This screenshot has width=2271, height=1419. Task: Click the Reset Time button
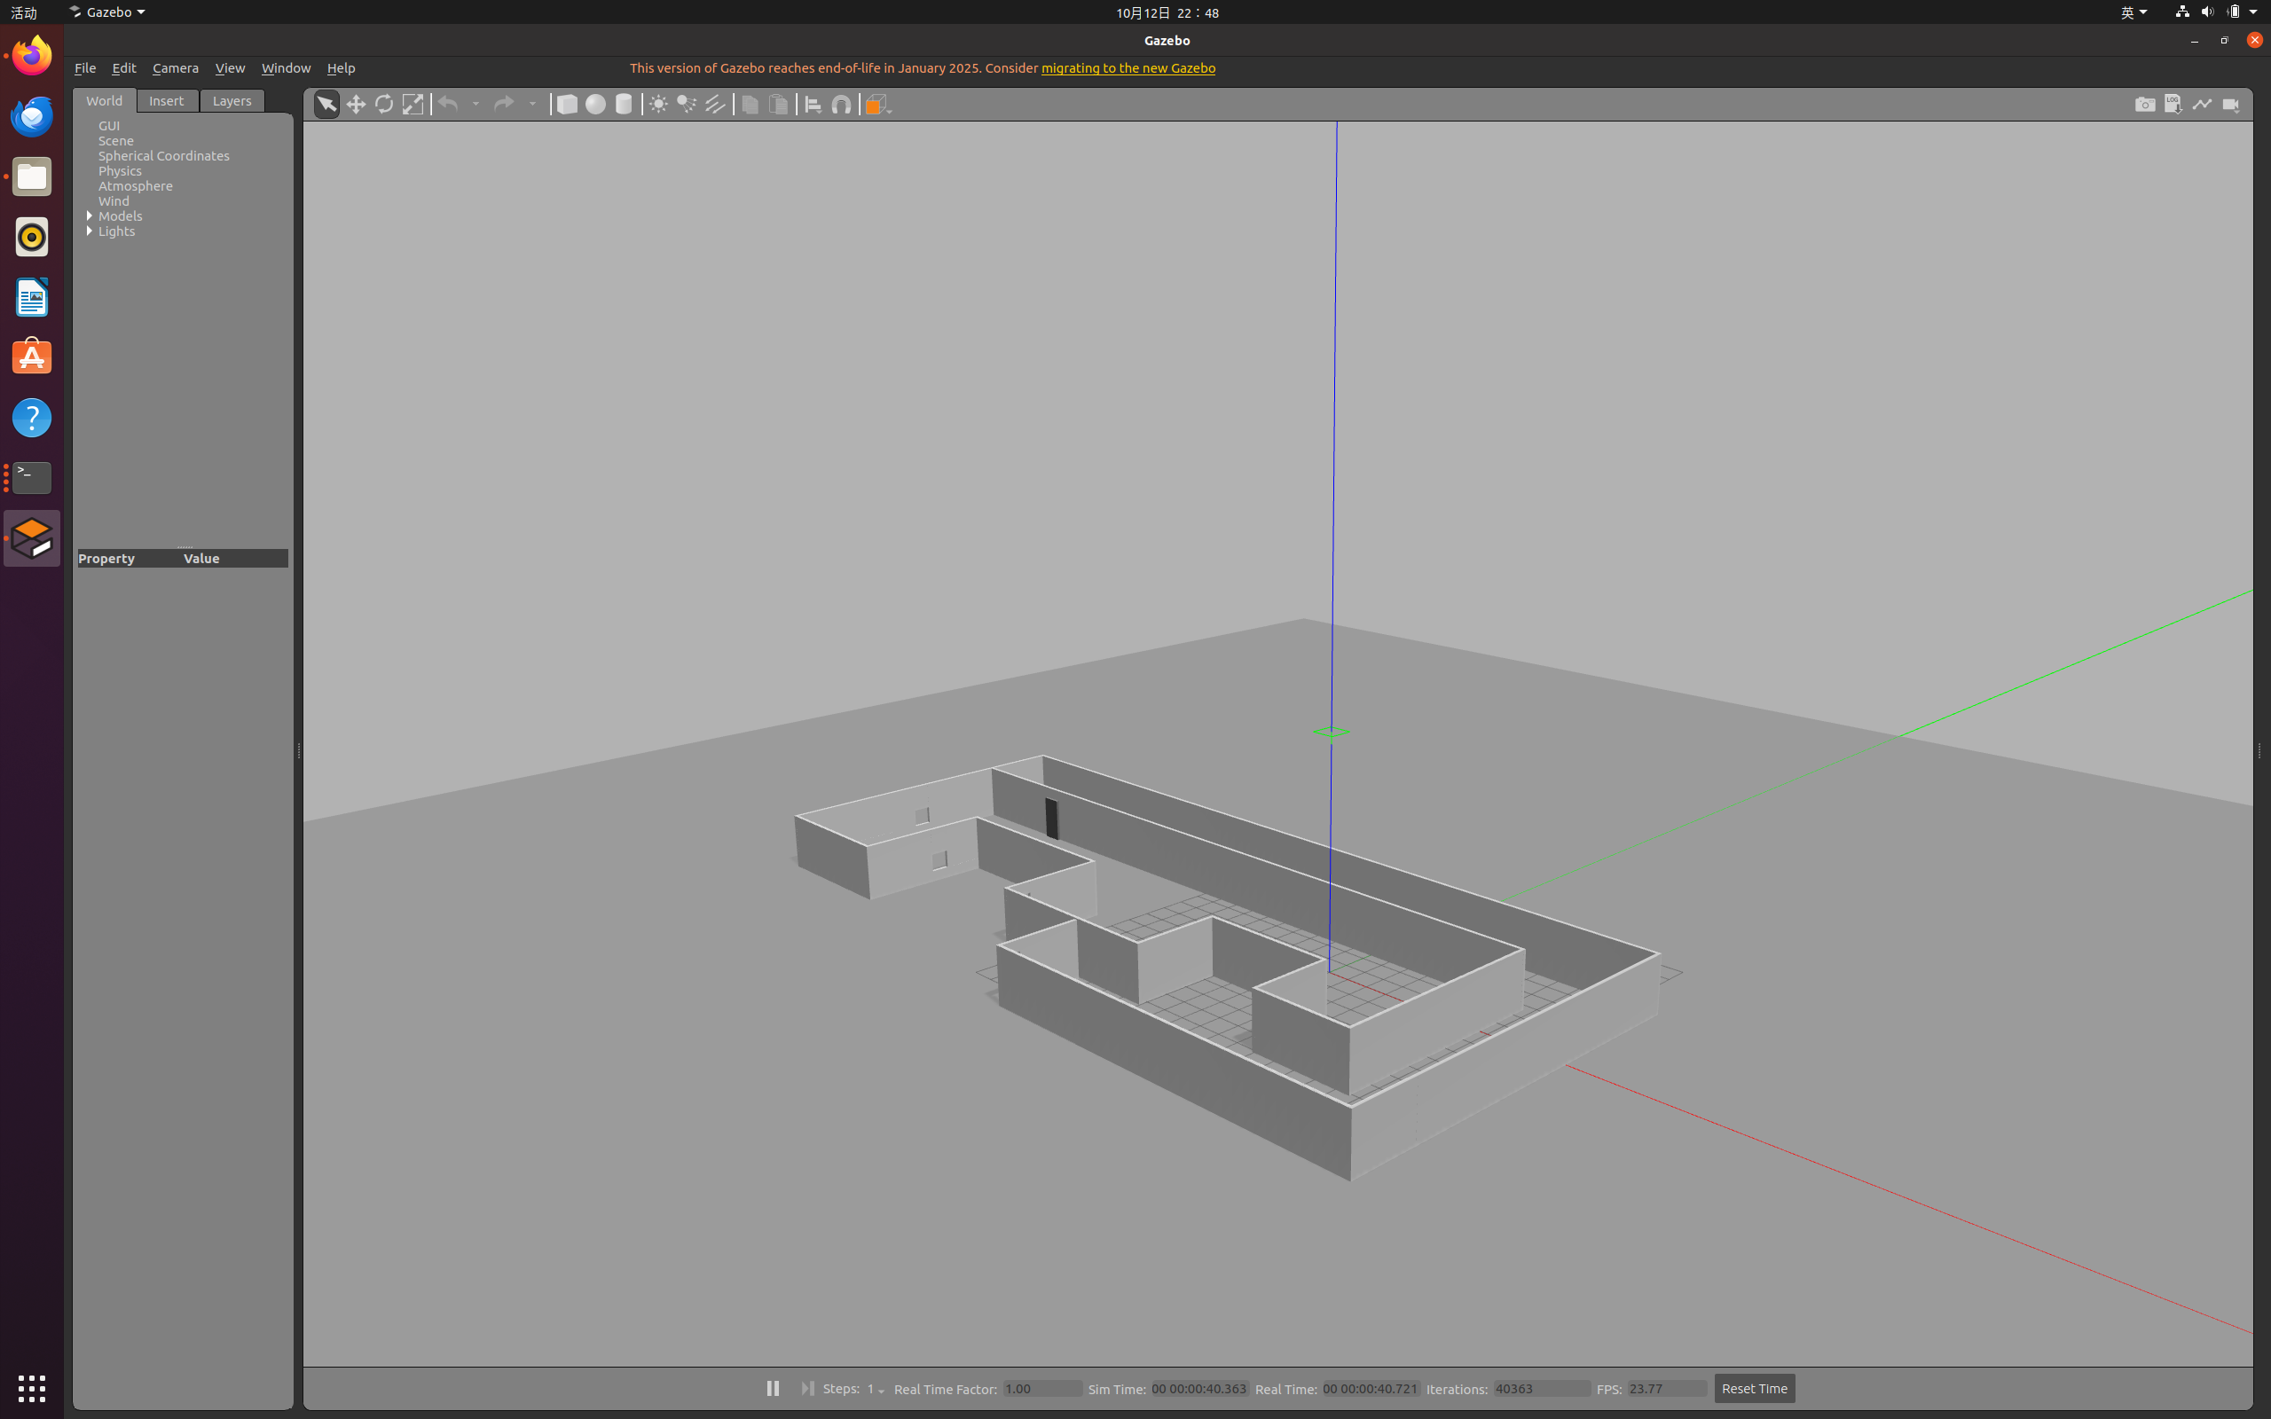[x=1754, y=1388]
